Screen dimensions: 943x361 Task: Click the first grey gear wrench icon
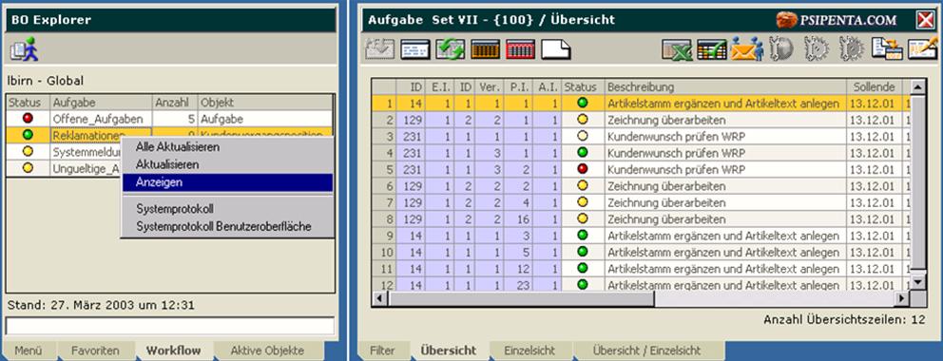coord(781,49)
